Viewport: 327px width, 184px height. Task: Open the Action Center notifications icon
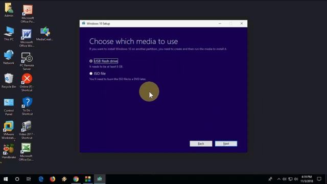[319, 179]
